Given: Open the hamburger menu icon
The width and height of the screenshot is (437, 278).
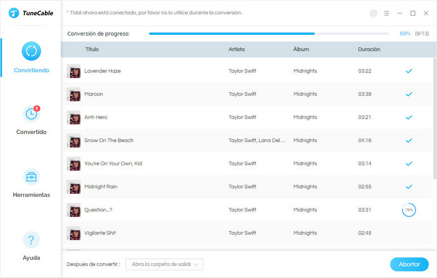Looking at the screenshot, I should (386, 13).
